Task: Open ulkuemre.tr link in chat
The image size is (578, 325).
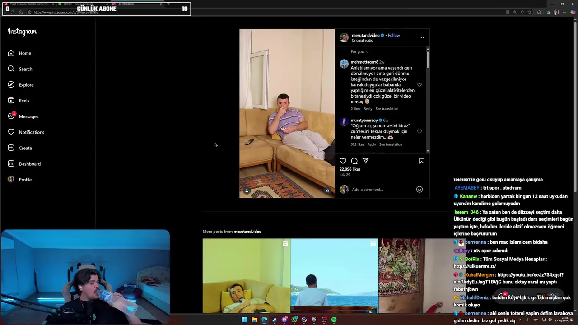Action: [x=475, y=266]
